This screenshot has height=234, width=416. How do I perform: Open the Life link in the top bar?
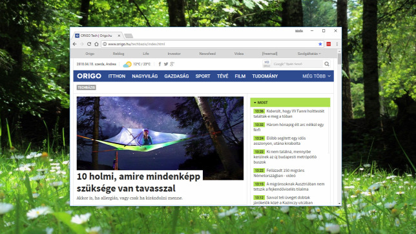point(146,54)
